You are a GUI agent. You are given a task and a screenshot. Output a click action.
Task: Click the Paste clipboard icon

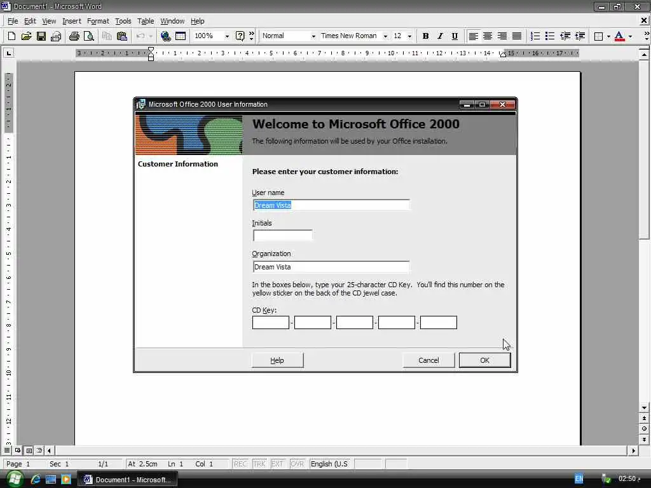point(121,36)
